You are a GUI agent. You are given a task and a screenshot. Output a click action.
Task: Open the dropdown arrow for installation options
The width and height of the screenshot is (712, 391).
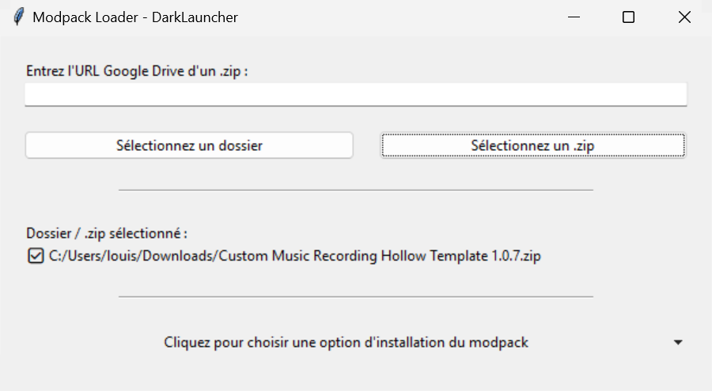coord(677,343)
